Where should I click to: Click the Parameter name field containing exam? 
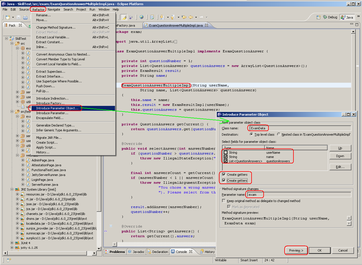tap(254, 194)
